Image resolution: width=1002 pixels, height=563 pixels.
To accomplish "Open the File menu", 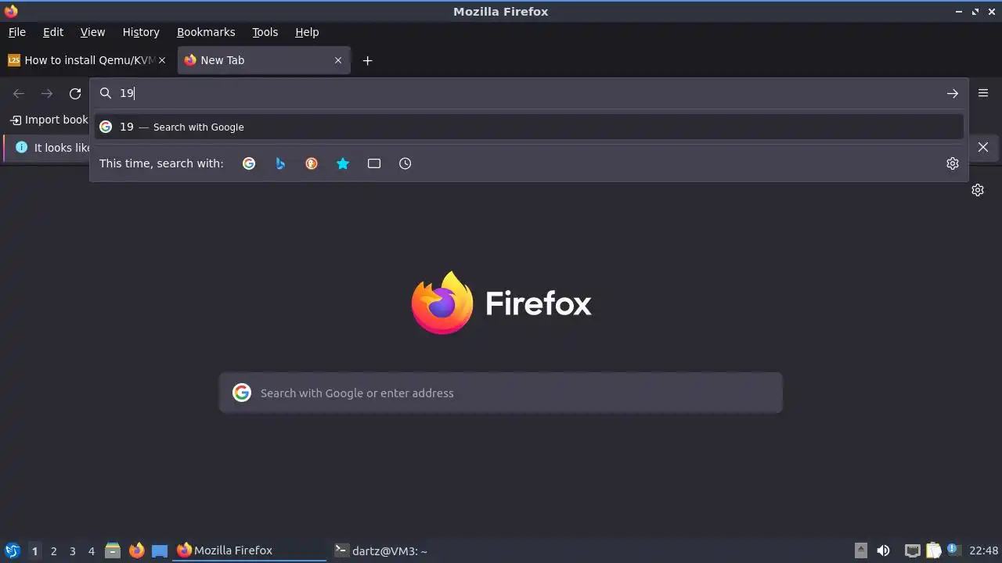I will click(x=17, y=32).
